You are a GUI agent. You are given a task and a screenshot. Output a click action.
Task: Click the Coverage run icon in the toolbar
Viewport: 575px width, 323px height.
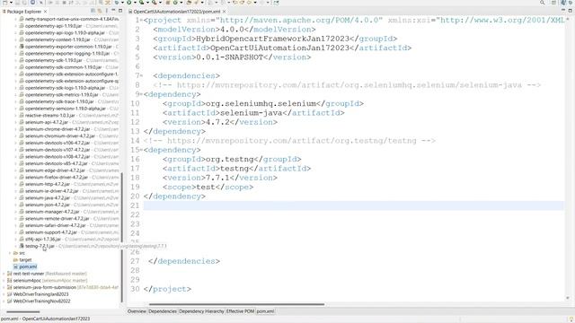point(141,3)
